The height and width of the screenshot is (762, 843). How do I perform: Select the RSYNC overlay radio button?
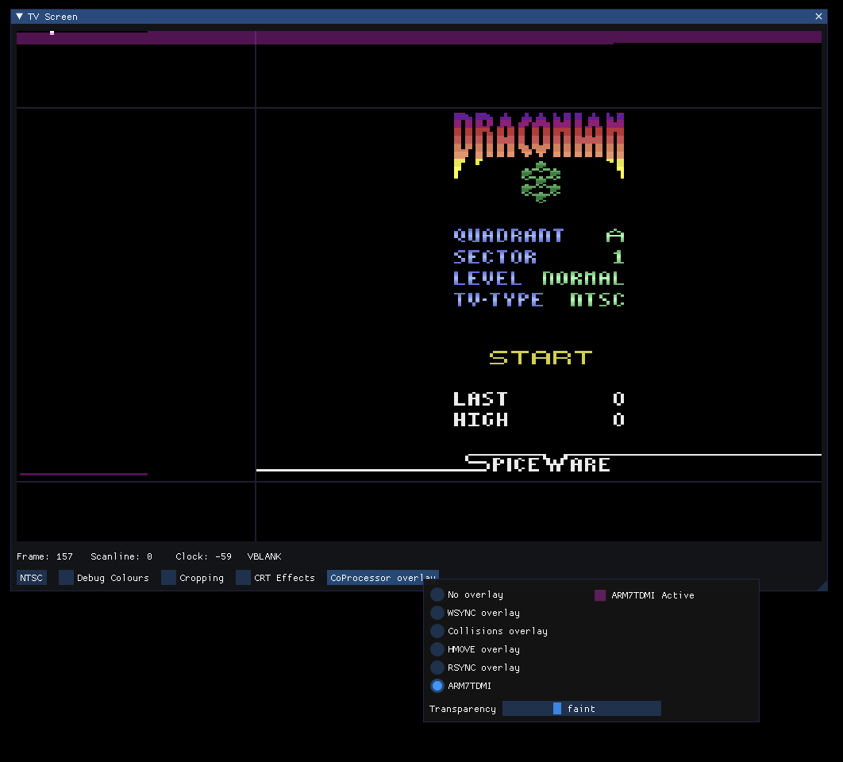pos(437,668)
